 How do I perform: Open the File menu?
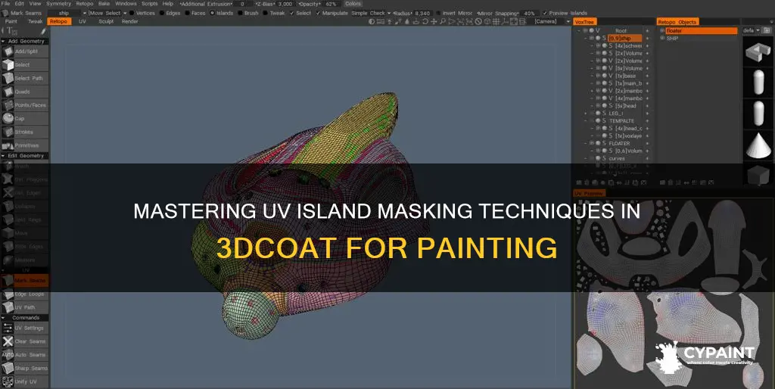pyautogui.click(x=5, y=4)
